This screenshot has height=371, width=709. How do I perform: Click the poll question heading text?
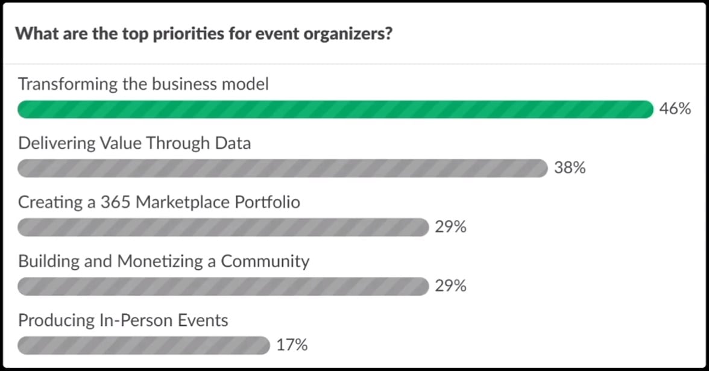pyautogui.click(x=204, y=34)
